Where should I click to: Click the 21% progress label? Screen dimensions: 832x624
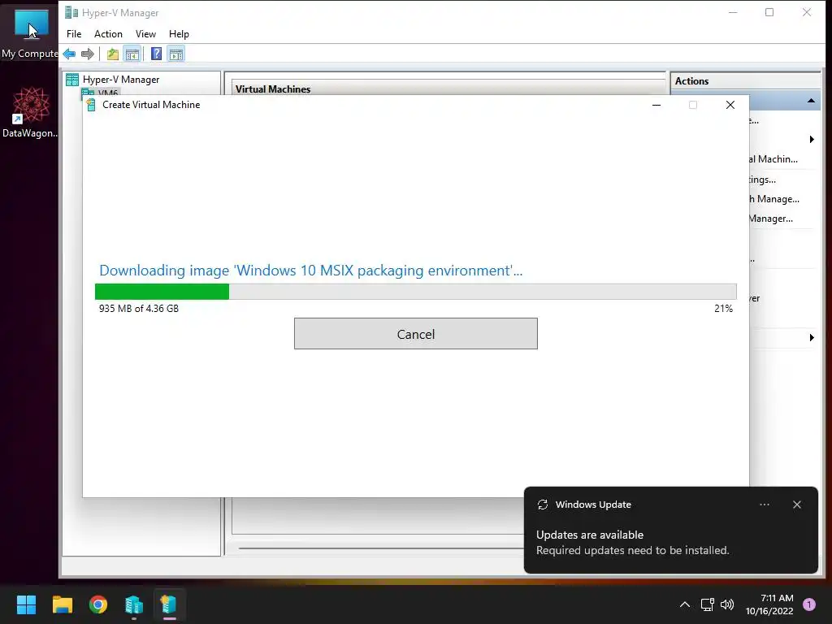(723, 308)
